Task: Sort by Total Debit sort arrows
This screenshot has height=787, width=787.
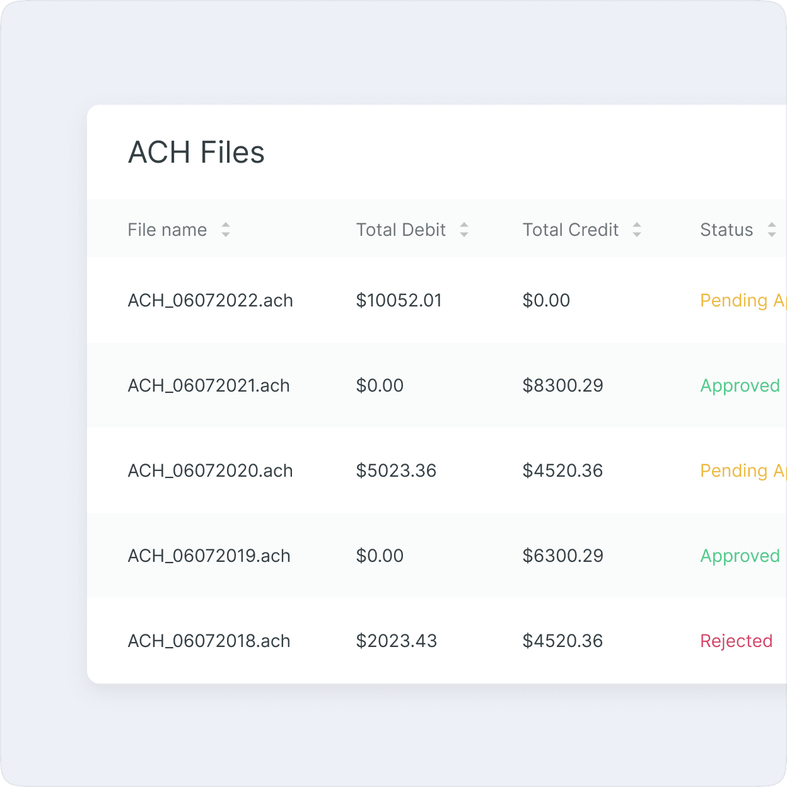Action: click(464, 230)
